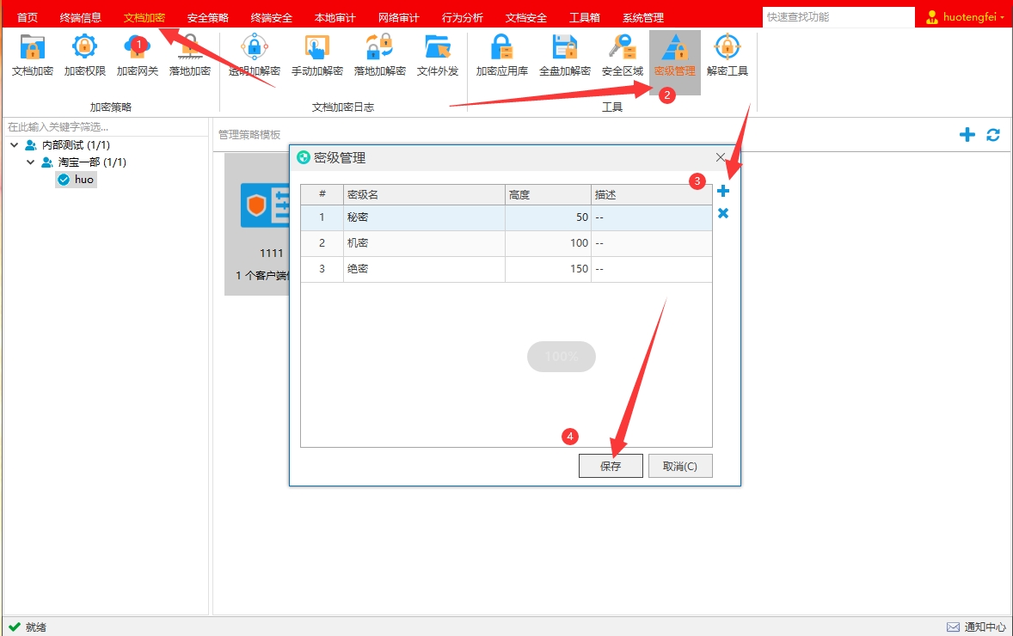Switch to 首页 tab
Screen dimensions: 1013x636
[28, 17]
